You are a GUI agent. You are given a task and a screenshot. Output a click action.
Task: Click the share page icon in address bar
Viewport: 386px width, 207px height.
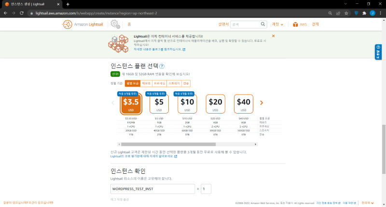[x=338, y=13]
